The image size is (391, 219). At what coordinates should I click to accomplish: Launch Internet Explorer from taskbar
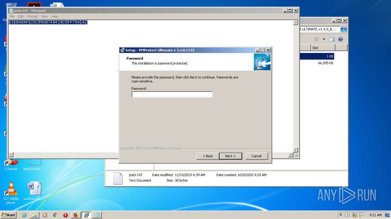(x=24, y=215)
